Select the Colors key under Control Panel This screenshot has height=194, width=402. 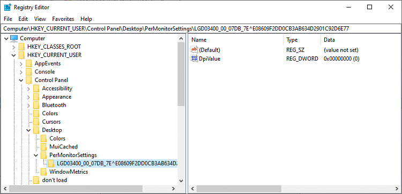50,113
